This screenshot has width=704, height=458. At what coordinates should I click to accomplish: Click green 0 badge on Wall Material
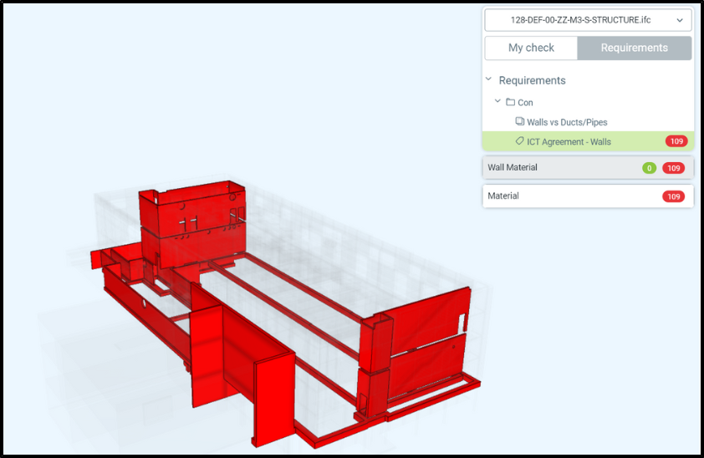click(649, 168)
